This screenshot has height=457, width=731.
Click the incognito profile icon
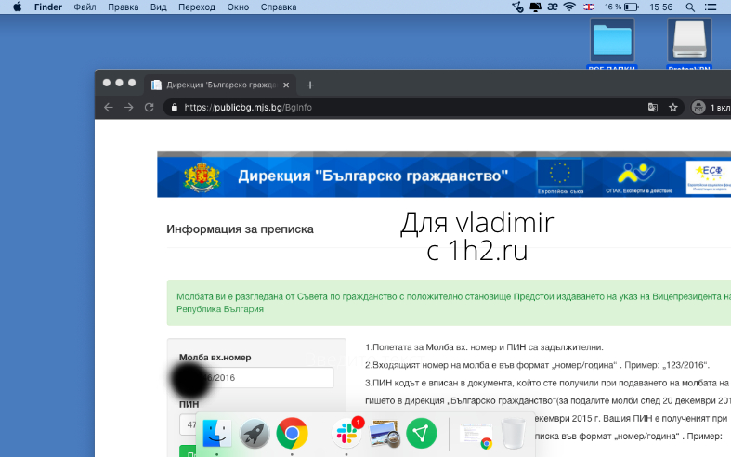pos(698,108)
